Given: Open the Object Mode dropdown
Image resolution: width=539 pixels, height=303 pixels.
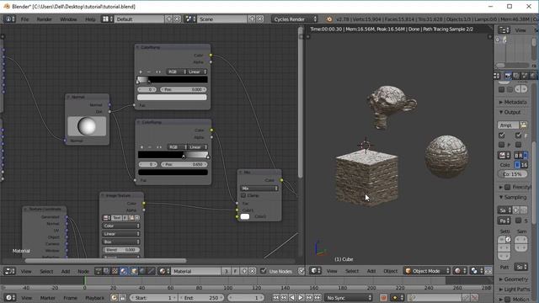Looking at the screenshot, I should (x=427, y=271).
